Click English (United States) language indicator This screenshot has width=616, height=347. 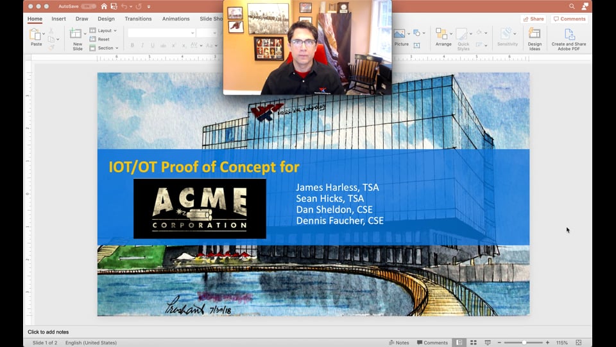point(90,343)
